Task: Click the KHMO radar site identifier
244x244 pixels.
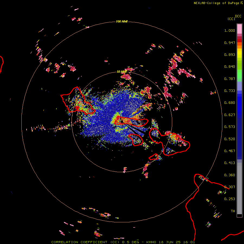Action: click(151, 242)
